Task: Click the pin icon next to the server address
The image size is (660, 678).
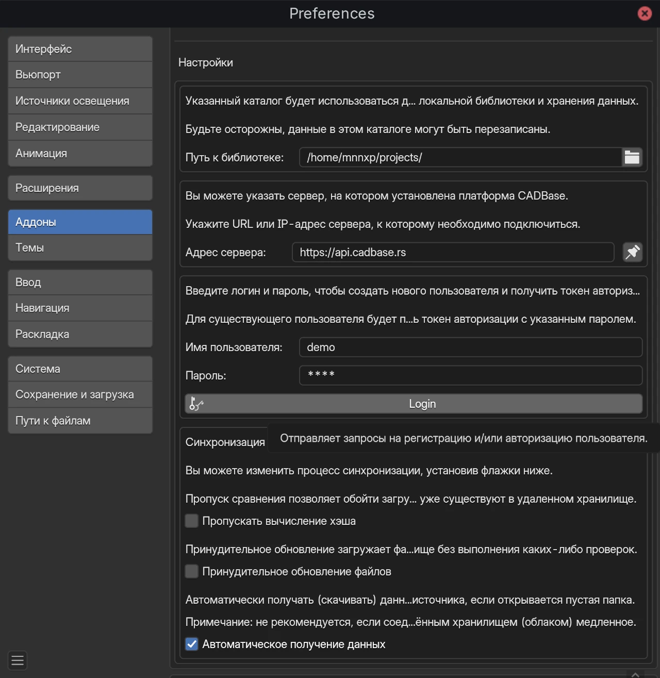Action: (633, 252)
